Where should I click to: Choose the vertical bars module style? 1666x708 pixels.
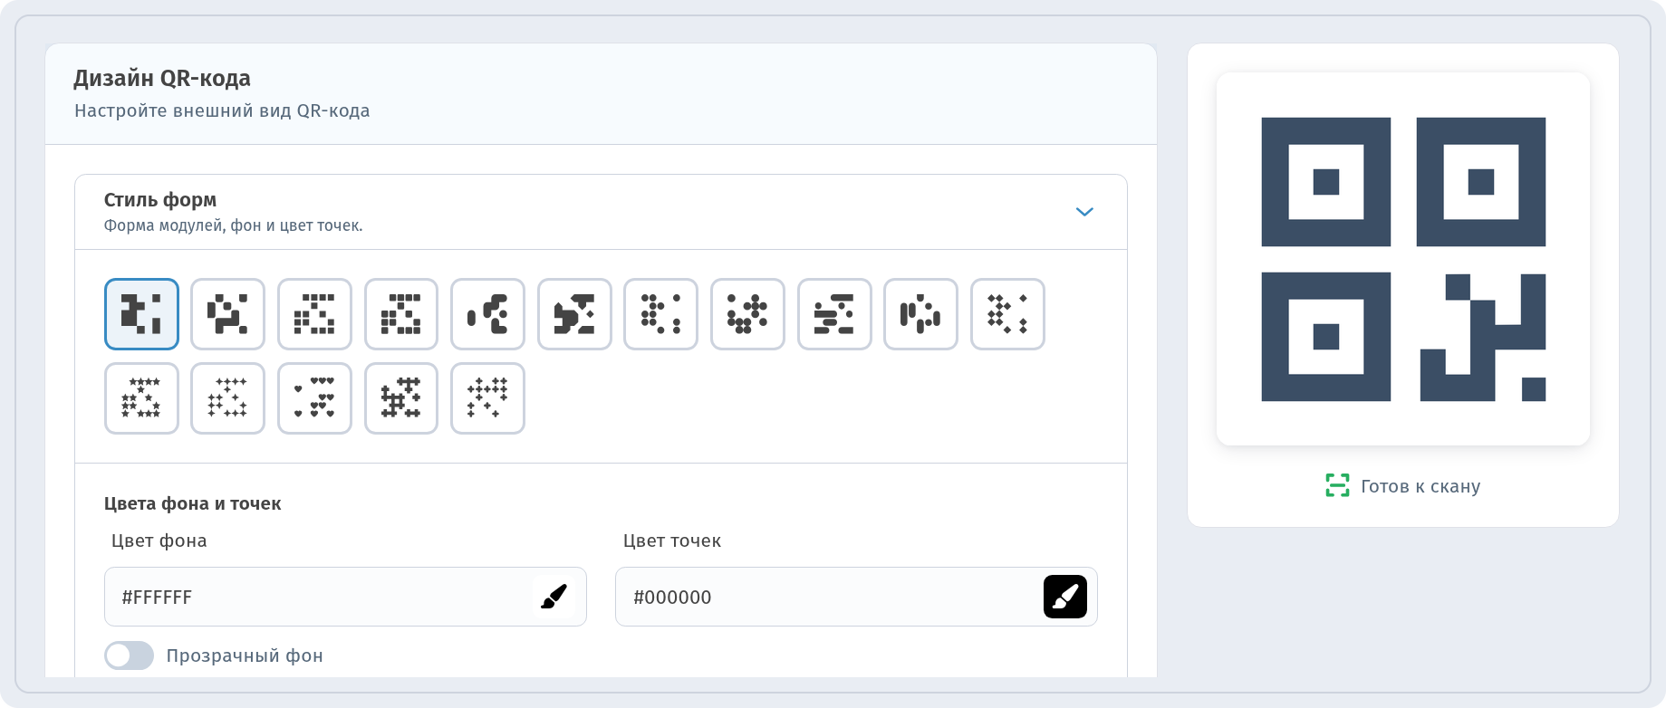coord(920,314)
